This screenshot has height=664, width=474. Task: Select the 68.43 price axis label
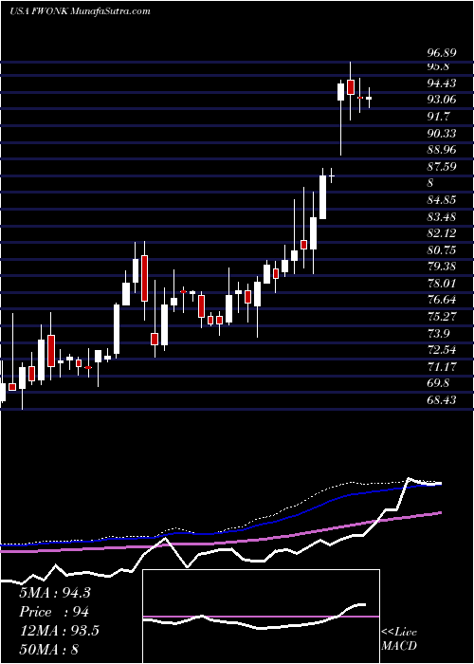click(442, 399)
